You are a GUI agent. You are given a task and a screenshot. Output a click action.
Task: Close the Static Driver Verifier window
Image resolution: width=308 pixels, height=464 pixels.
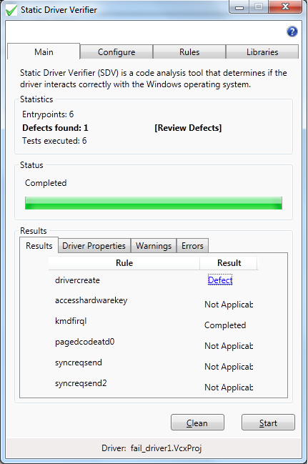click(x=285, y=6)
